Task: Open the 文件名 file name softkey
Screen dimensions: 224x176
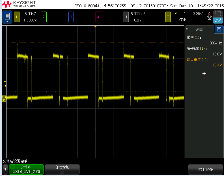Action: [26, 169]
